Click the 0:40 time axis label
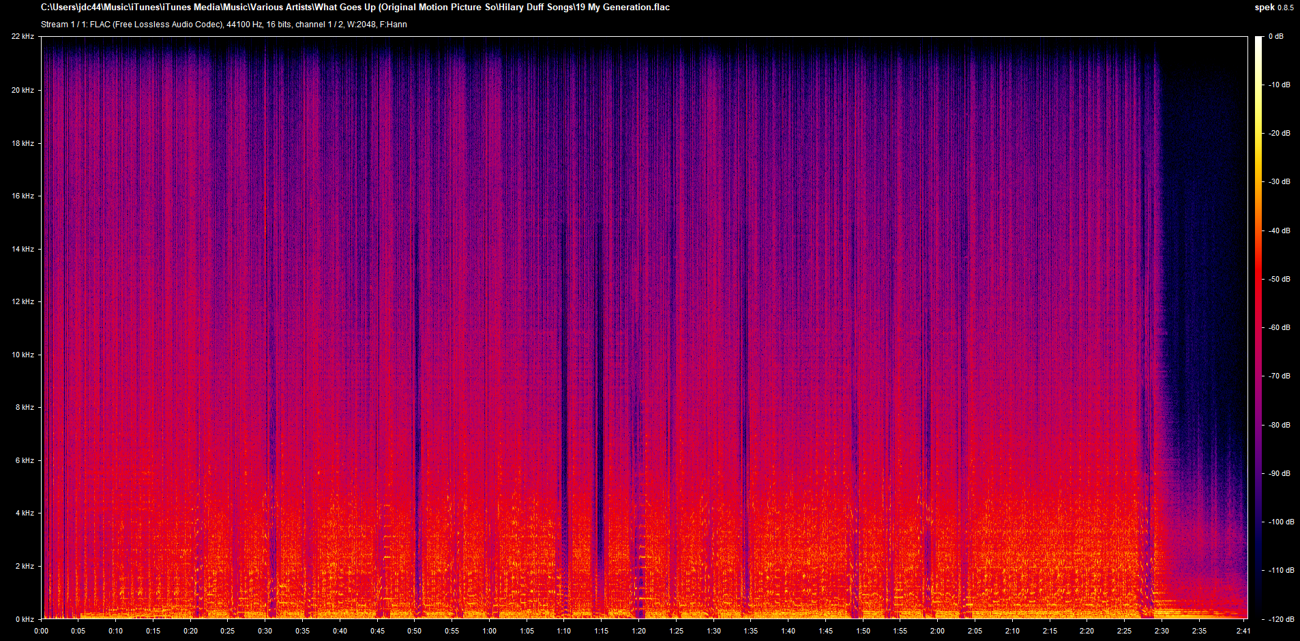 (x=340, y=631)
